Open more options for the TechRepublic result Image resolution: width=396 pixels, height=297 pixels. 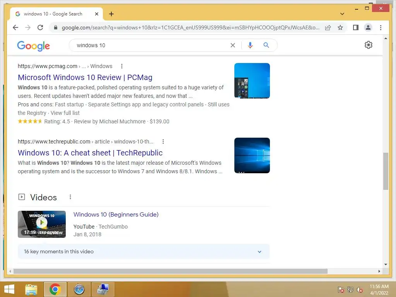point(163,142)
